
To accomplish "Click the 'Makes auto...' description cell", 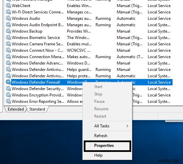I will 79,57.
